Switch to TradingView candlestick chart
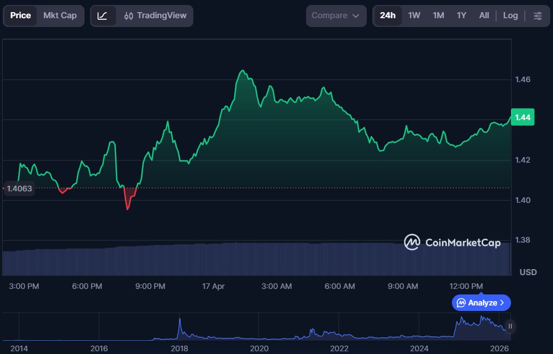This screenshot has height=354, width=553. (x=155, y=15)
